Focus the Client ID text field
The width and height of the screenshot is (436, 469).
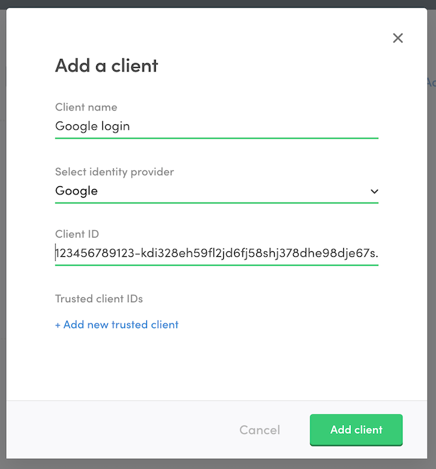[x=216, y=254]
